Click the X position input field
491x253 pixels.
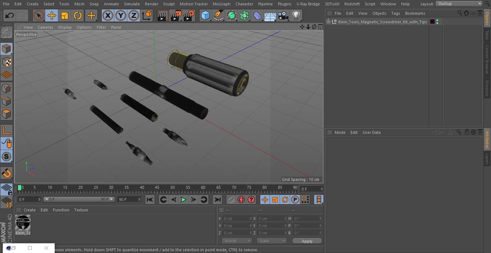tap(237, 219)
